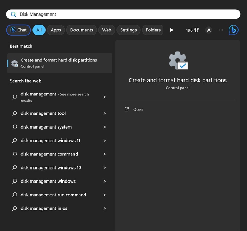Open the Bing Chat filter button
Screen dimensions: 247x231
tap(18, 30)
